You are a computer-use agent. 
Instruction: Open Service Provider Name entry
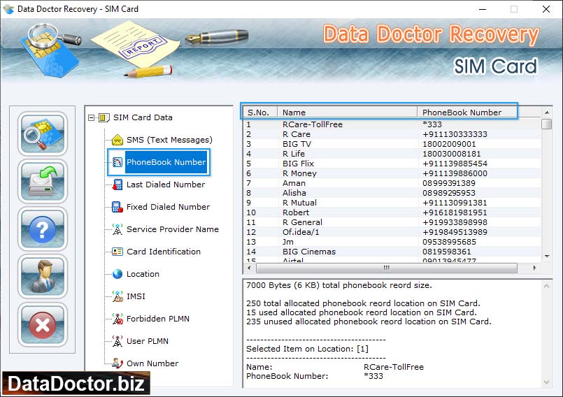[172, 229]
